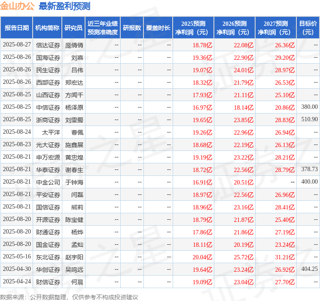Click analyst name 赵宇阳

74,257
